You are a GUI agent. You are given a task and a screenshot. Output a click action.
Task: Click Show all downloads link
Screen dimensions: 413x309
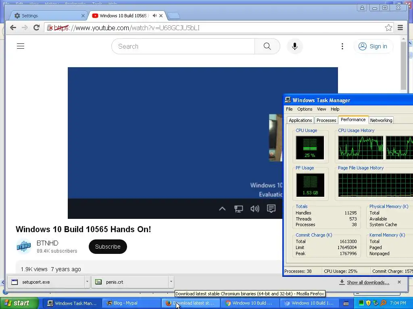point(368,282)
